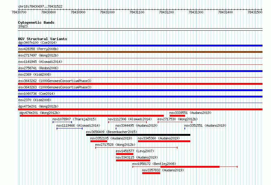Open nsv2369 (Kidd2008) variant label

(35, 74)
